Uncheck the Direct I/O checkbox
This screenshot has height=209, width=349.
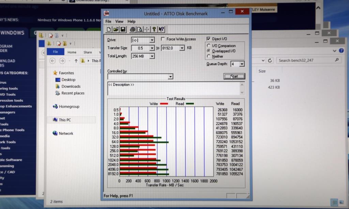209,39
